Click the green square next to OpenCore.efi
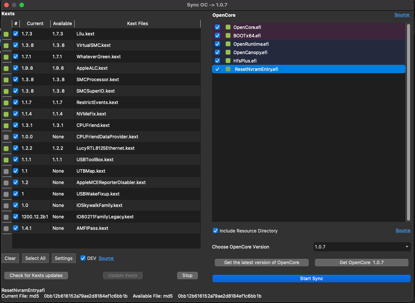 click(228, 27)
